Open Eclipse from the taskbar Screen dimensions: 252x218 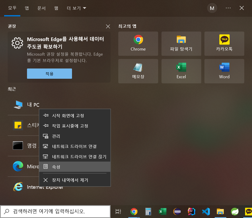[177, 212]
